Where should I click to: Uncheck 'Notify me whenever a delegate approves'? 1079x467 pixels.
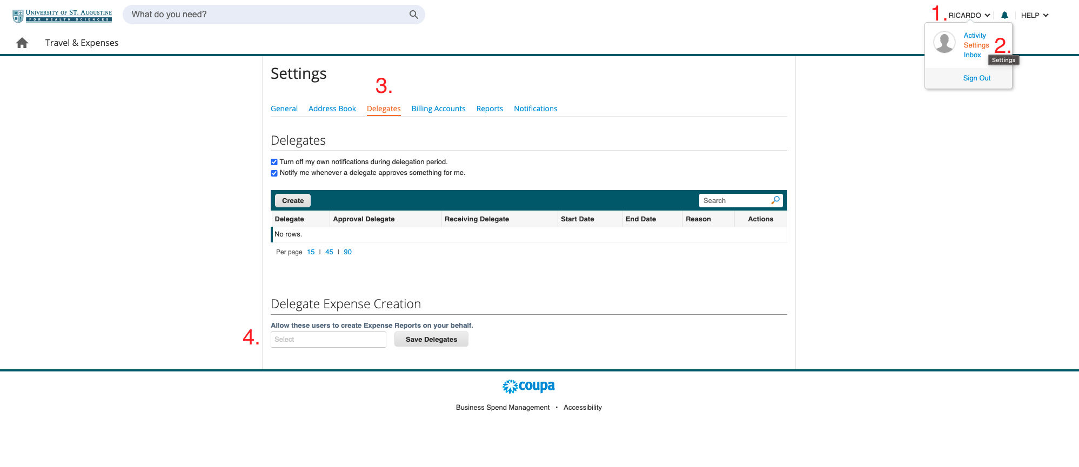(274, 173)
